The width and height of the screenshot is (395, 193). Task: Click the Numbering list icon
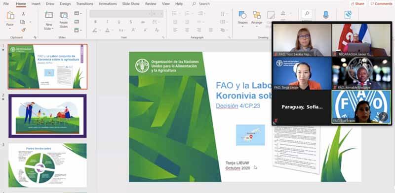(x=187, y=14)
